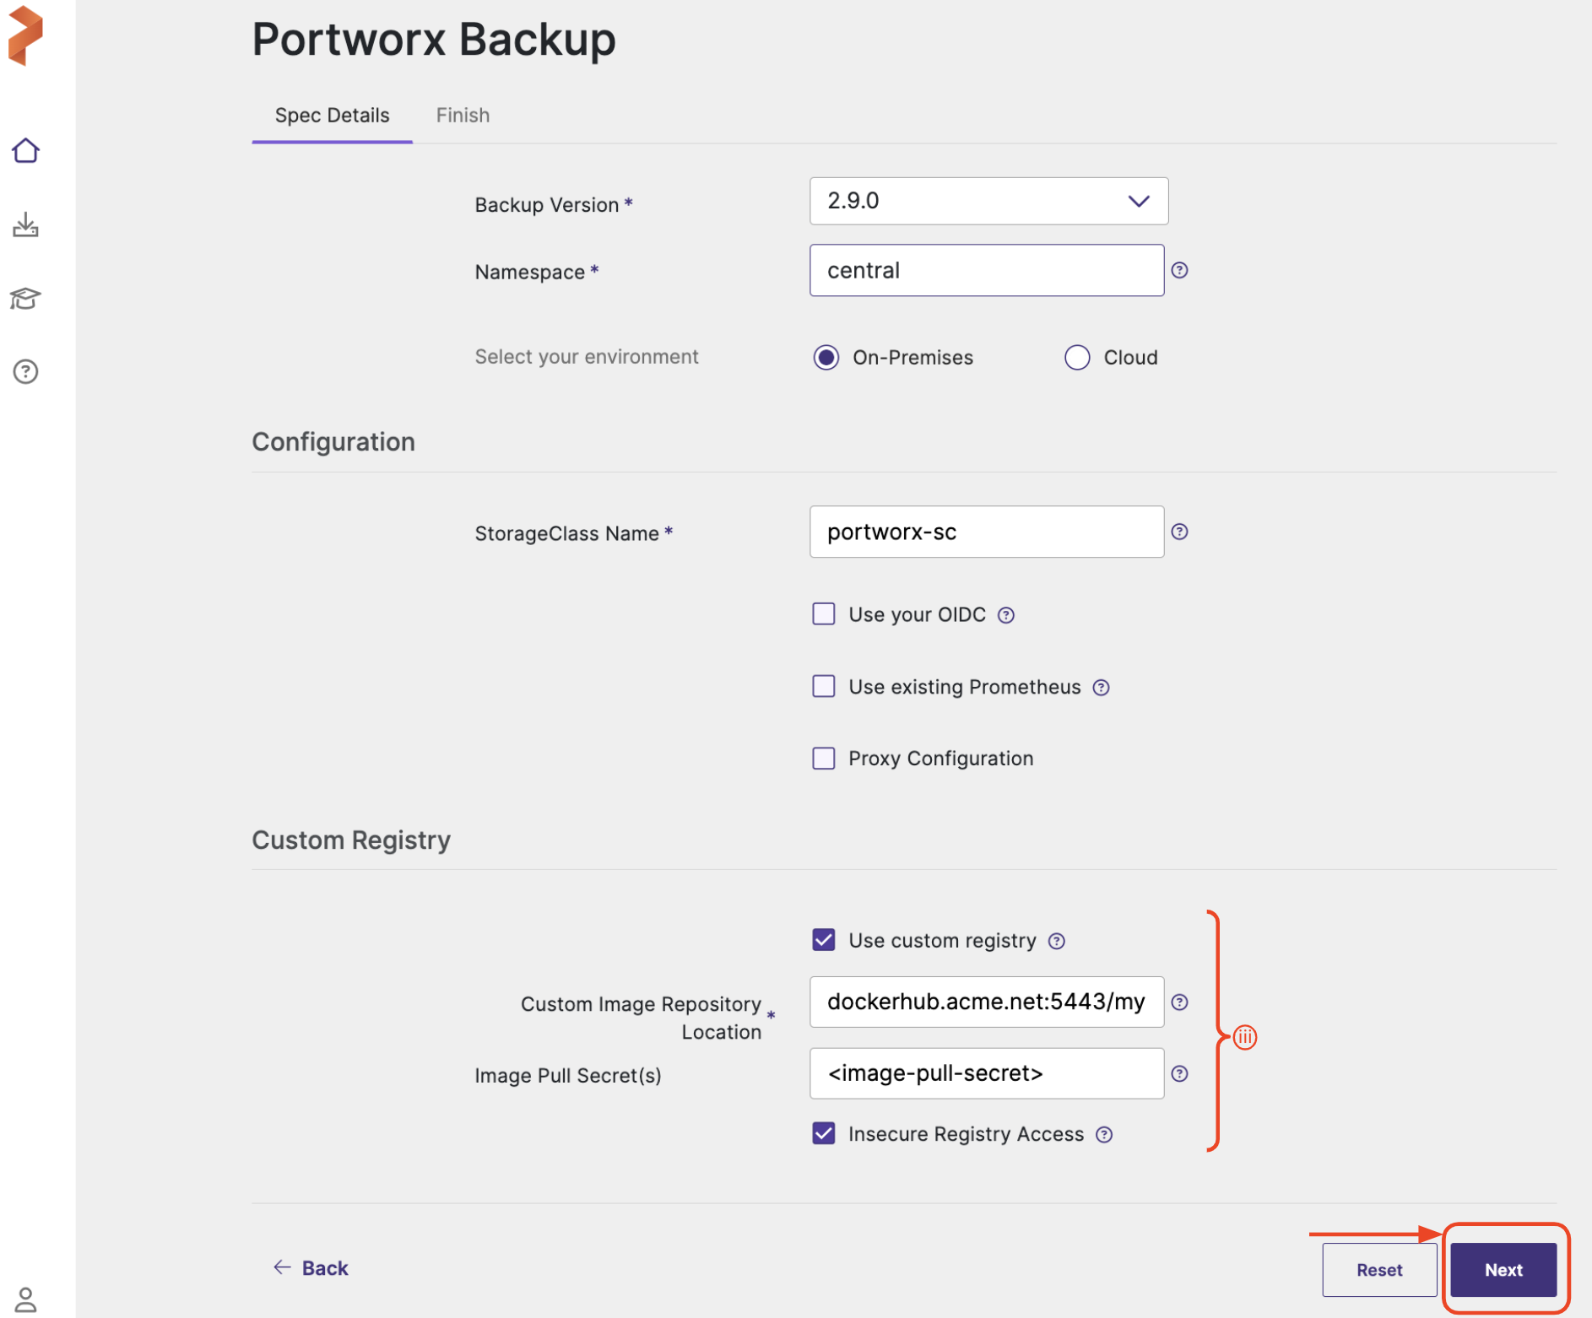Click help icon beside Custom Image Repository field

pyautogui.click(x=1180, y=1002)
